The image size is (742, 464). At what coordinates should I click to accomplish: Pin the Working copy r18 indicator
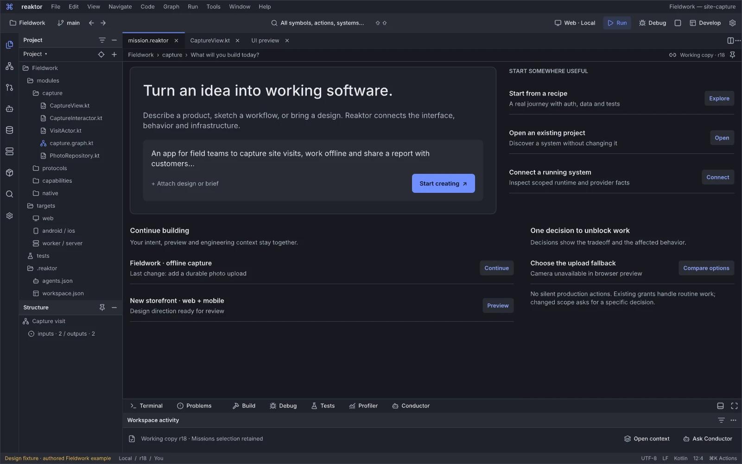tap(732, 55)
